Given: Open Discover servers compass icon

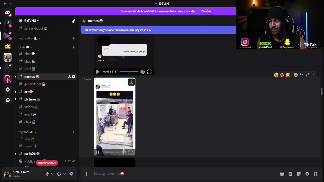Looking at the screenshot, I should point(8,100).
